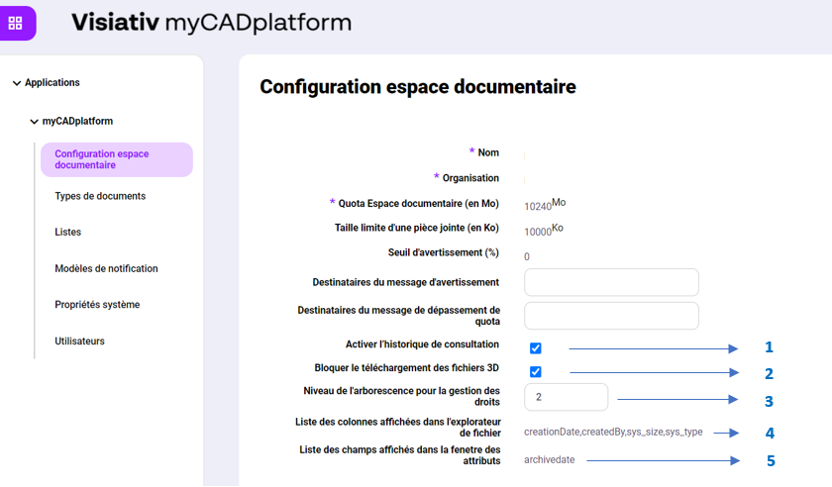Open Utilisateurs in the sidebar

point(79,341)
